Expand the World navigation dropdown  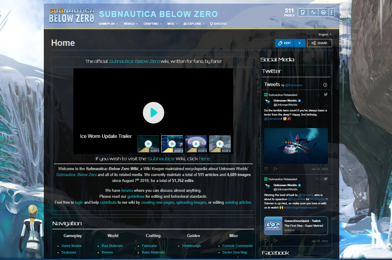[x=131, y=24]
